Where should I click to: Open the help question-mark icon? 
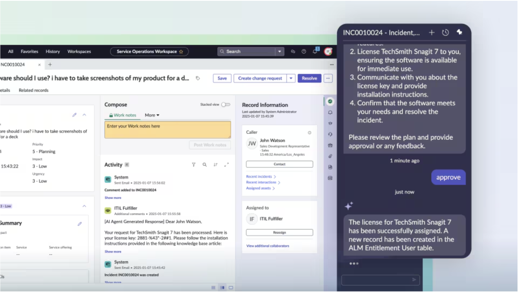coord(304,51)
